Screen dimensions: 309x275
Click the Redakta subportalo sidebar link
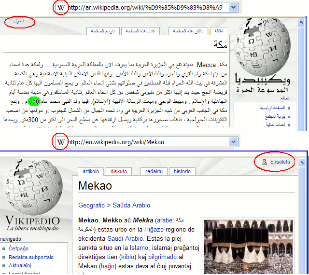point(31,257)
